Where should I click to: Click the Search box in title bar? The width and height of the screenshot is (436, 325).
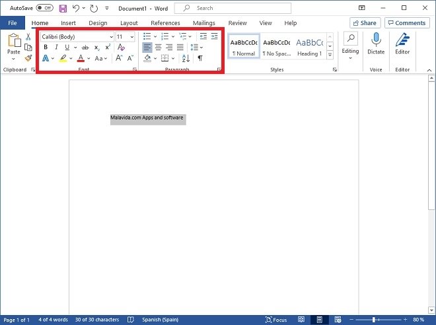[233, 9]
